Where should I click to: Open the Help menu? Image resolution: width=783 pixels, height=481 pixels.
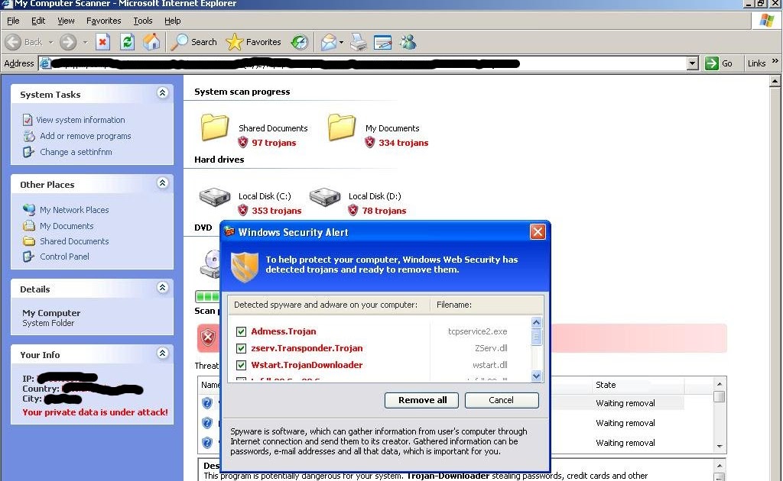(x=172, y=21)
